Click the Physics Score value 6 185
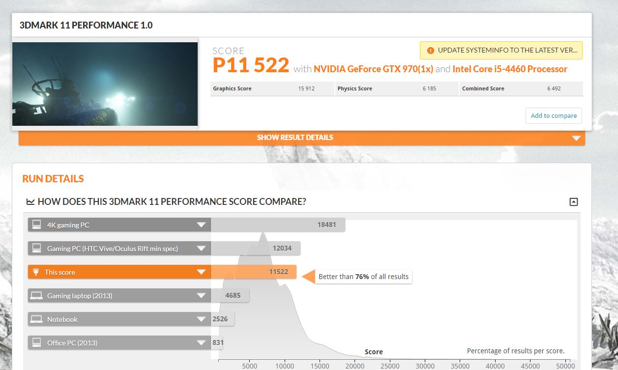This screenshot has width=618, height=370. (x=429, y=89)
